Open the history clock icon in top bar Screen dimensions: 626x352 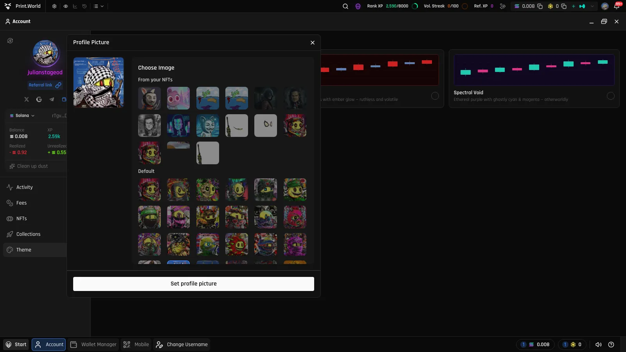(x=84, y=6)
